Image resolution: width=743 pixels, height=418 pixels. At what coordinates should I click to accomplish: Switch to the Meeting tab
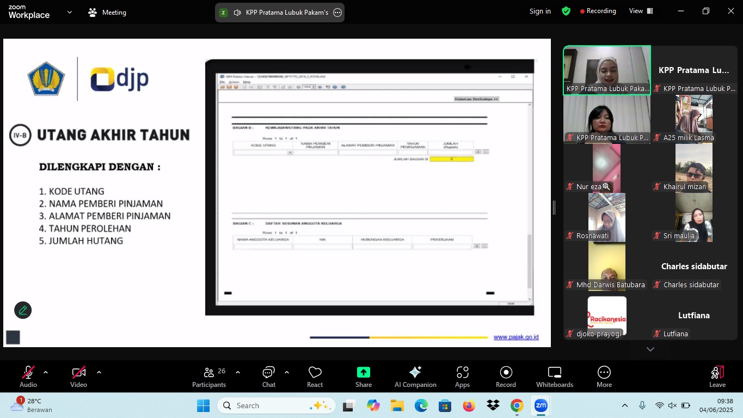coord(107,12)
